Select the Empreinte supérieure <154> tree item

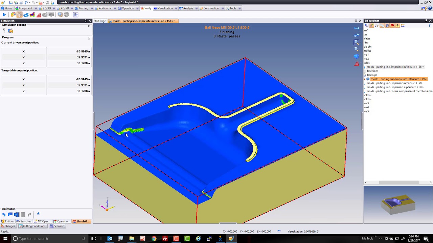pyautogui.click(x=395, y=87)
